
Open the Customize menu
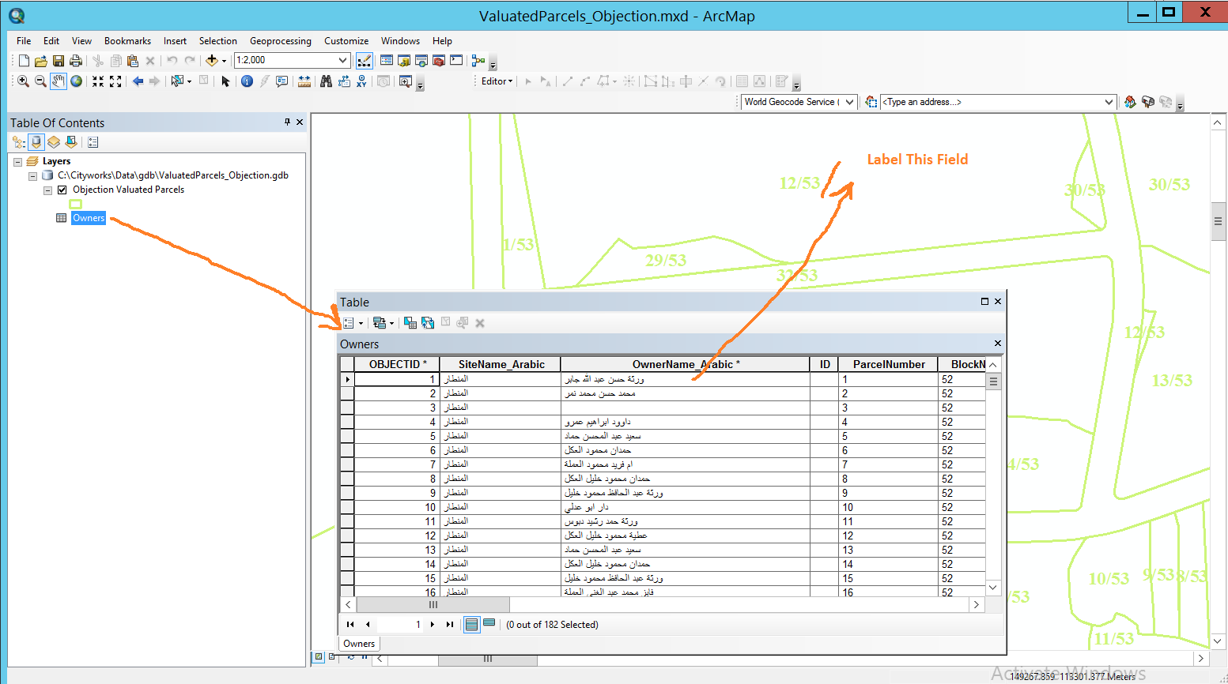click(346, 41)
